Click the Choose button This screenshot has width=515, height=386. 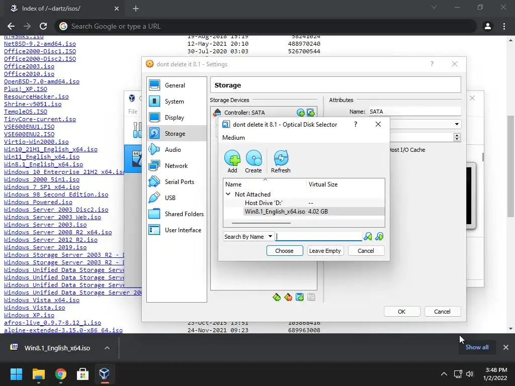coord(285,251)
